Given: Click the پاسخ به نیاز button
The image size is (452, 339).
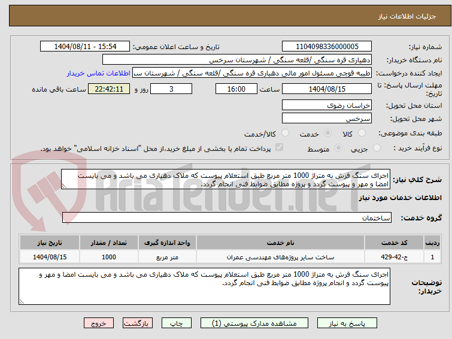Looking at the screenshot, I should (347, 323).
